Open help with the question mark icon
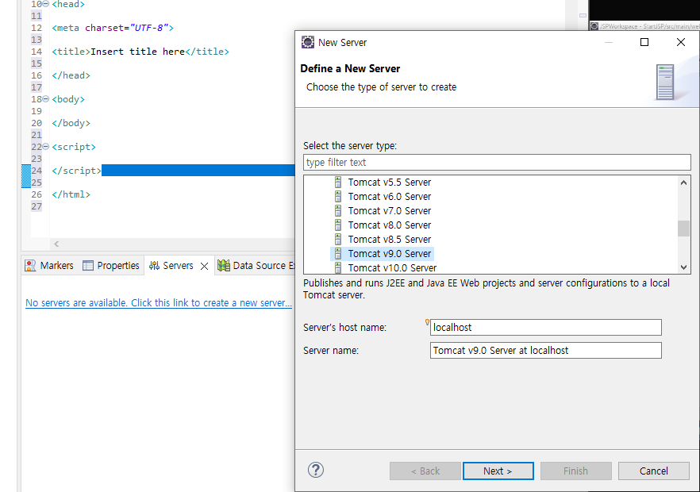Image resolution: width=700 pixels, height=492 pixels. pyautogui.click(x=316, y=470)
